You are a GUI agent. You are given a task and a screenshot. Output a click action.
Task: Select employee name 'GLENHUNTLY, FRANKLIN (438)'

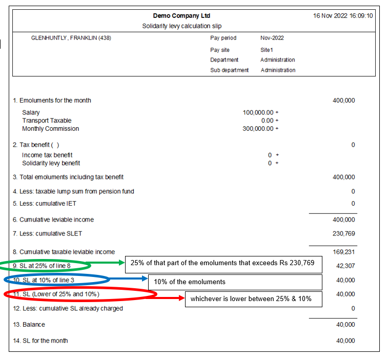click(x=71, y=38)
